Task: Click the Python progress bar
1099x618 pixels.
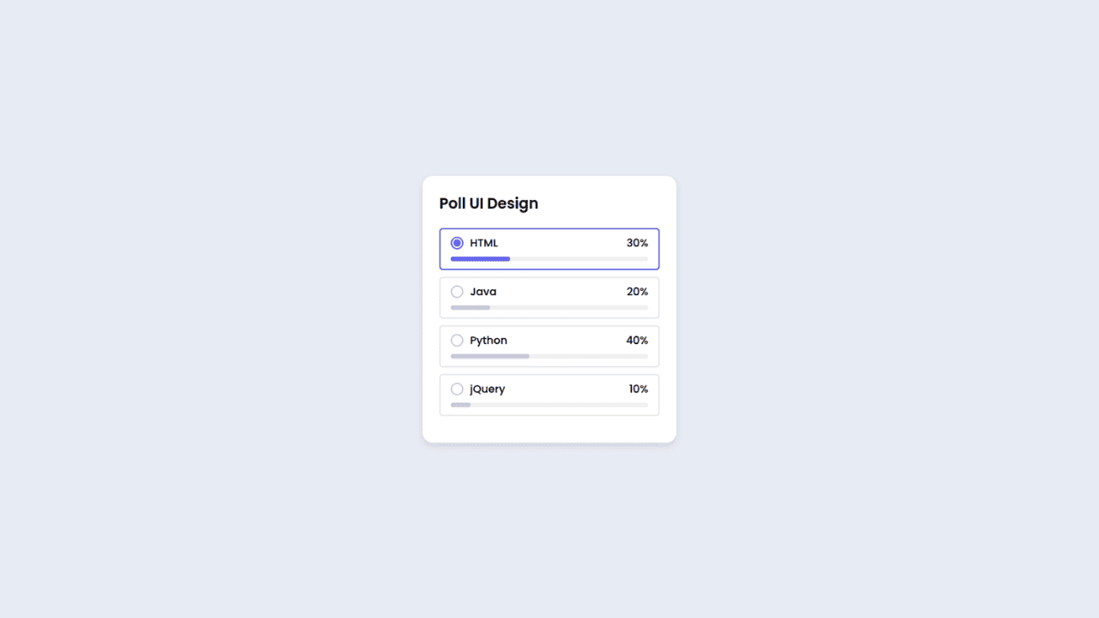Action: (549, 356)
